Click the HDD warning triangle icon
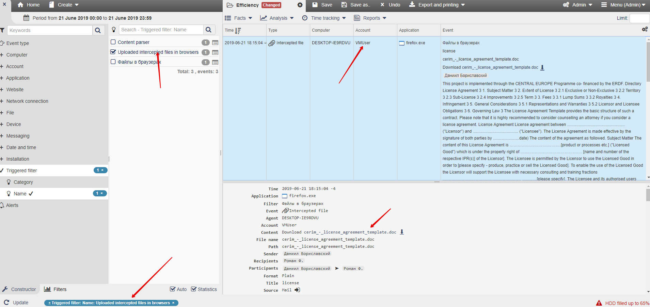650x307 pixels. [599, 303]
